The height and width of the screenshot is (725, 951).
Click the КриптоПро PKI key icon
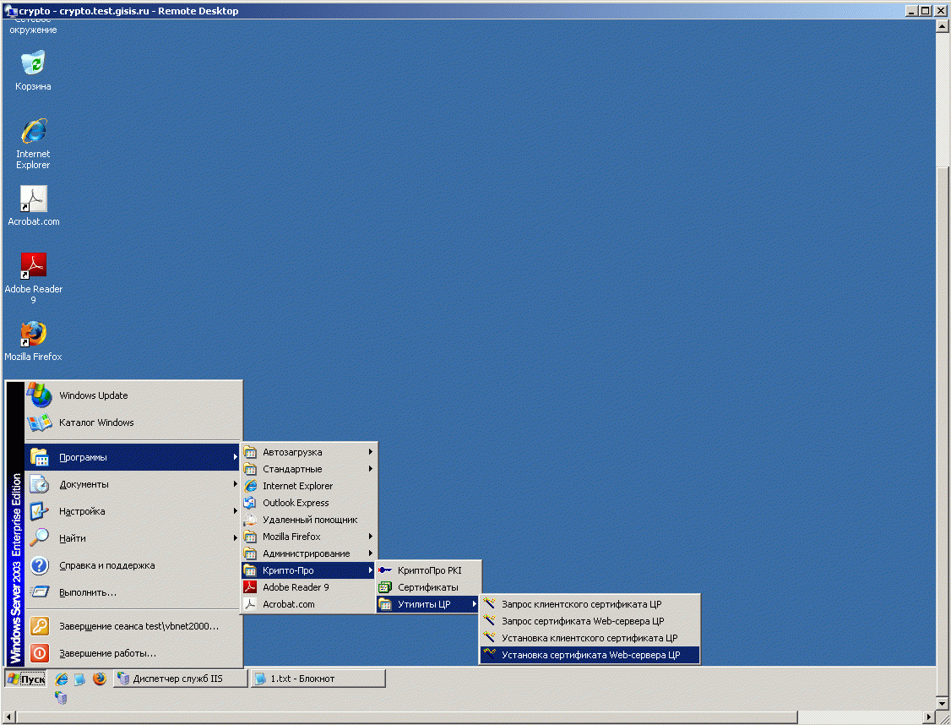[384, 570]
